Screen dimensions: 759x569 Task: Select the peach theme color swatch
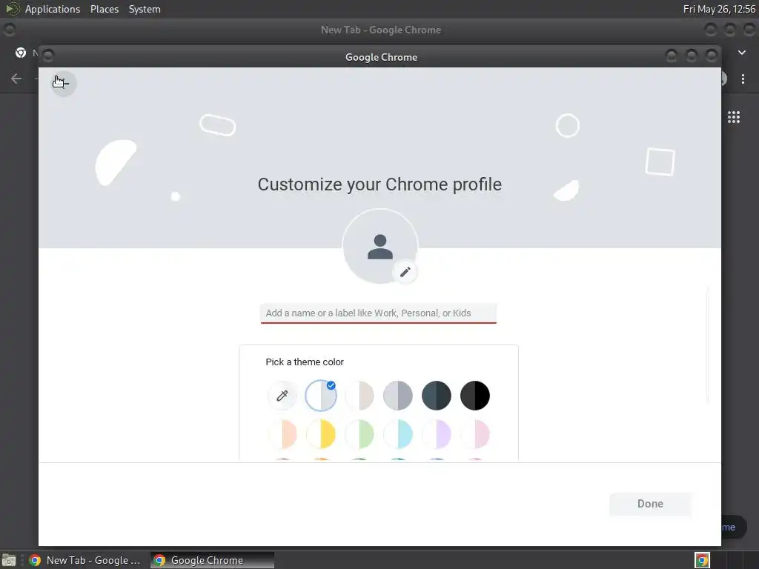click(282, 434)
